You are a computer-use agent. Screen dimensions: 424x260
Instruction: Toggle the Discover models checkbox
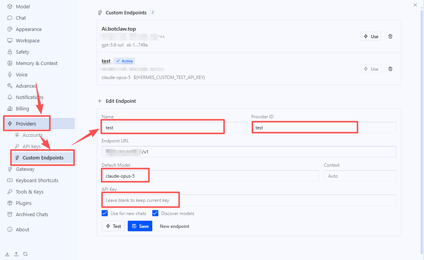click(x=155, y=213)
